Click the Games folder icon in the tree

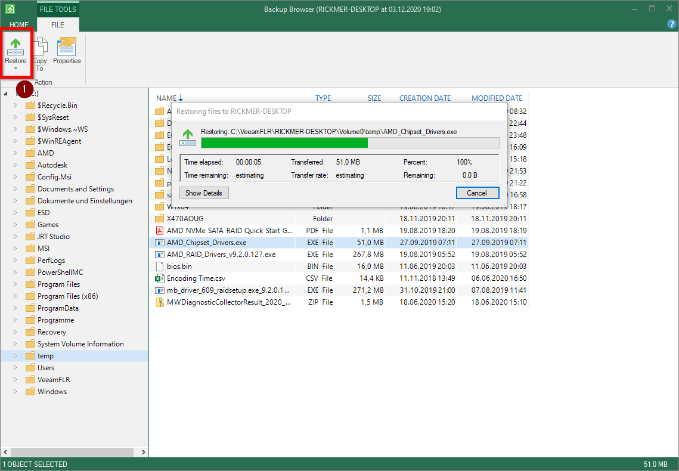(x=30, y=225)
